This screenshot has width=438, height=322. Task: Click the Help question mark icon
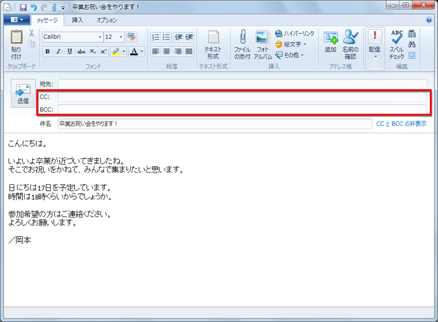[429, 20]
